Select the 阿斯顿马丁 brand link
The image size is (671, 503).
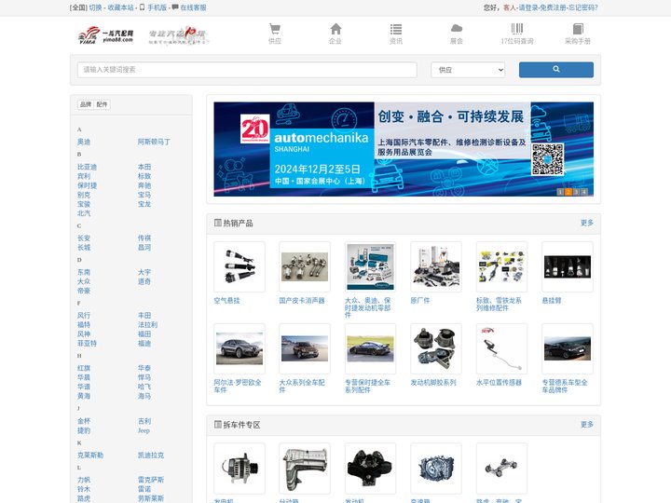coord(154,142)
